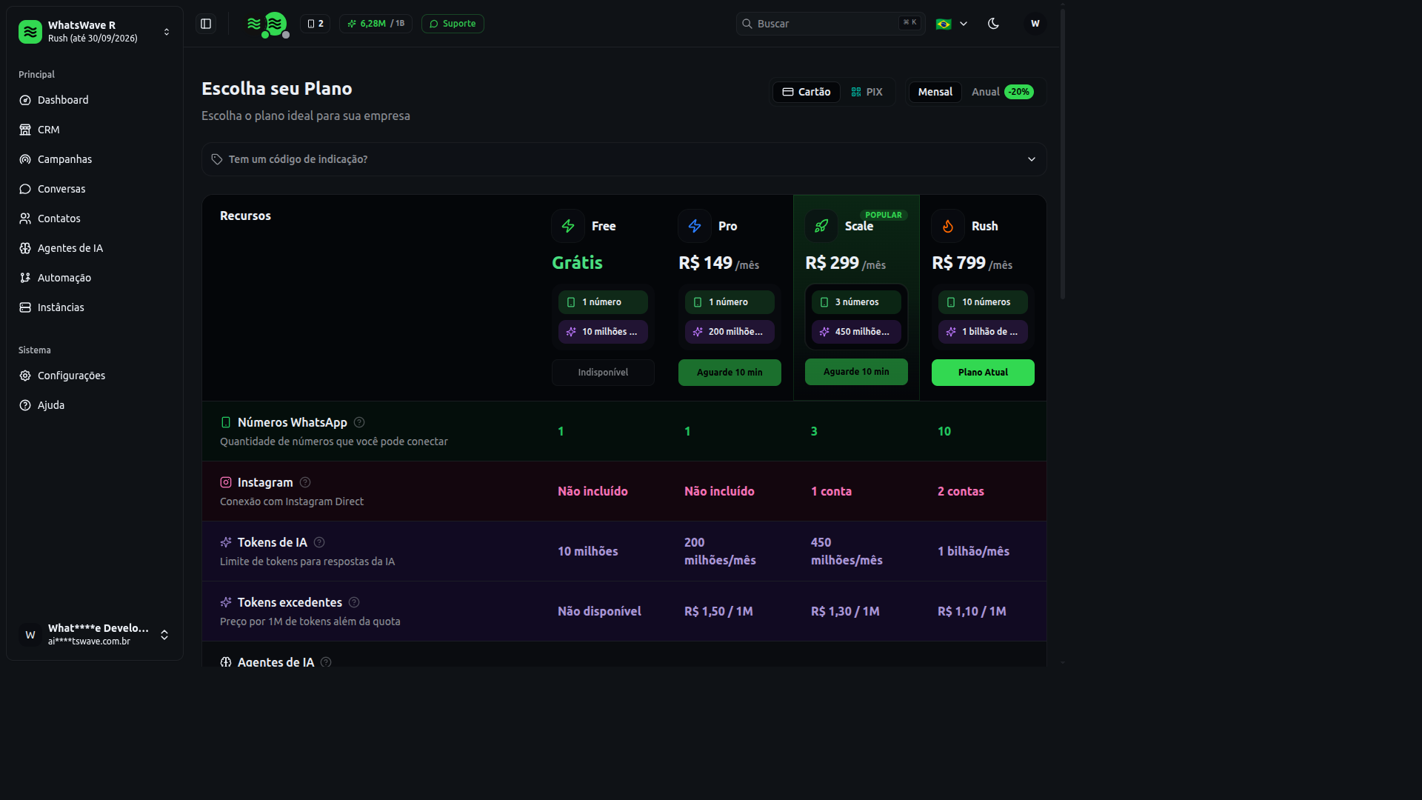Screen dimensions: 1422x800
Task: Click the Grátis price label
Action: point(577,263)
